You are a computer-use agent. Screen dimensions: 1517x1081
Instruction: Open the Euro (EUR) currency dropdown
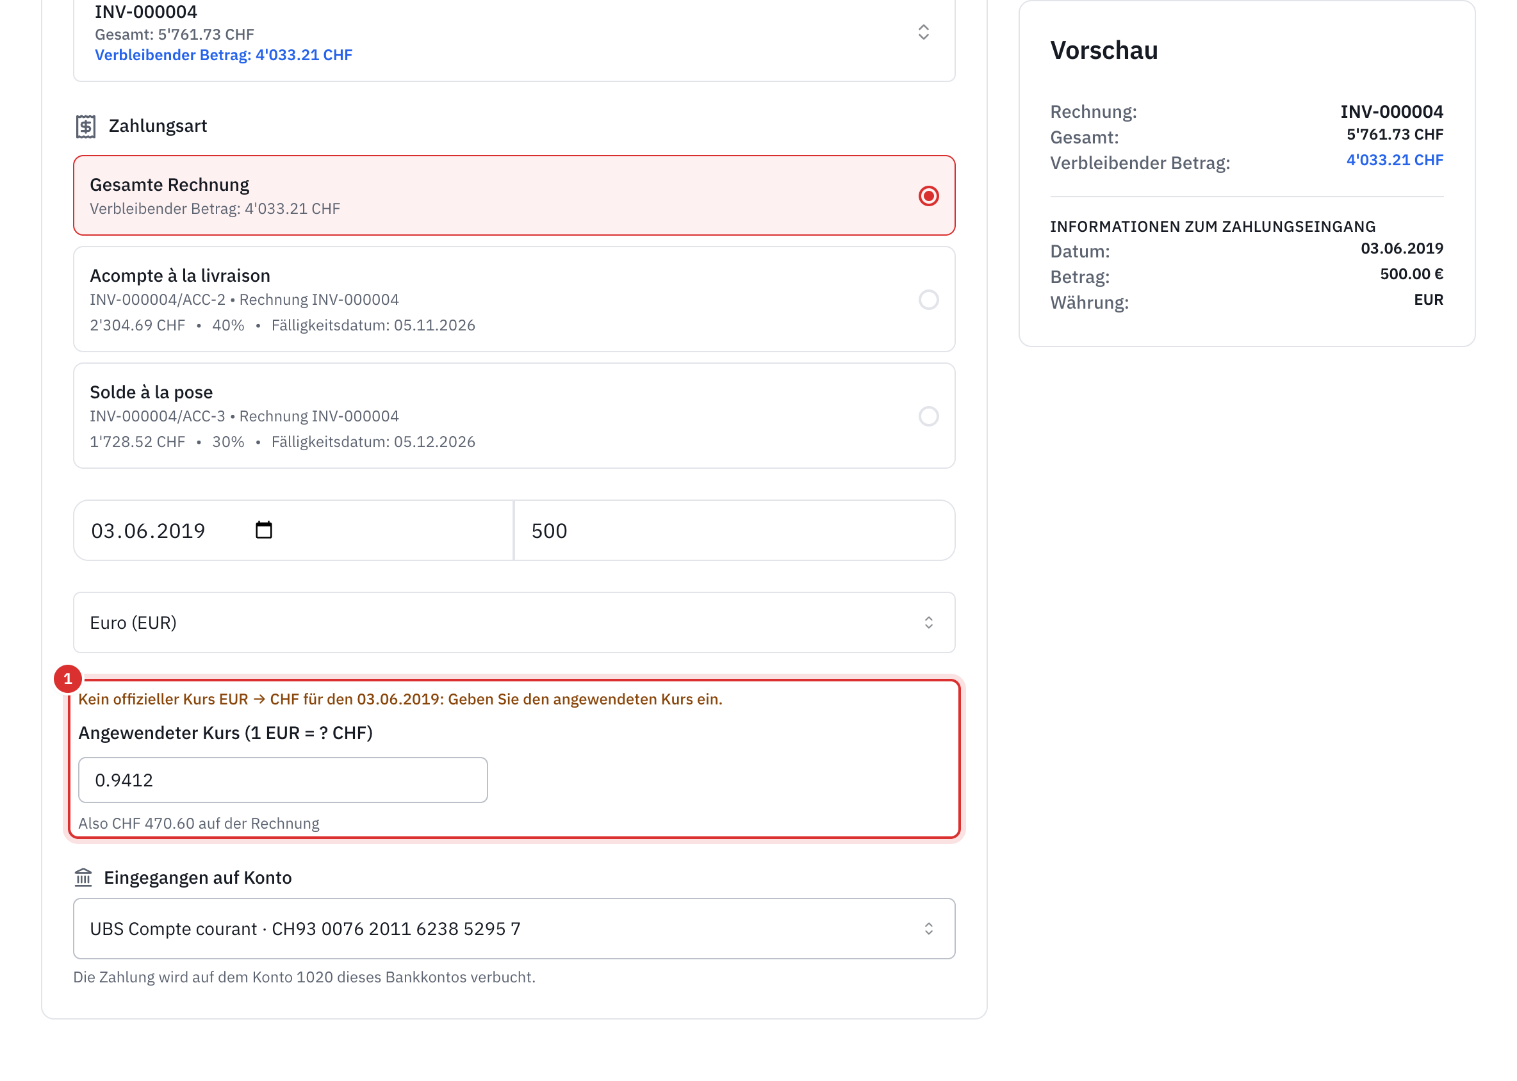pos(514,622)
